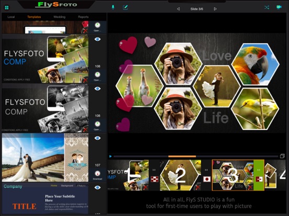Click the stacked frames icon beside timeline

pos(282,156)
